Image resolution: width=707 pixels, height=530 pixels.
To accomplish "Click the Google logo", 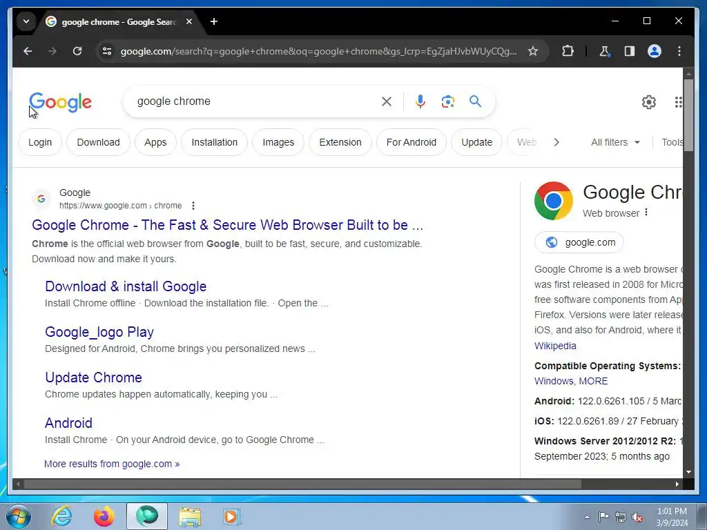I will pos(61,102).
